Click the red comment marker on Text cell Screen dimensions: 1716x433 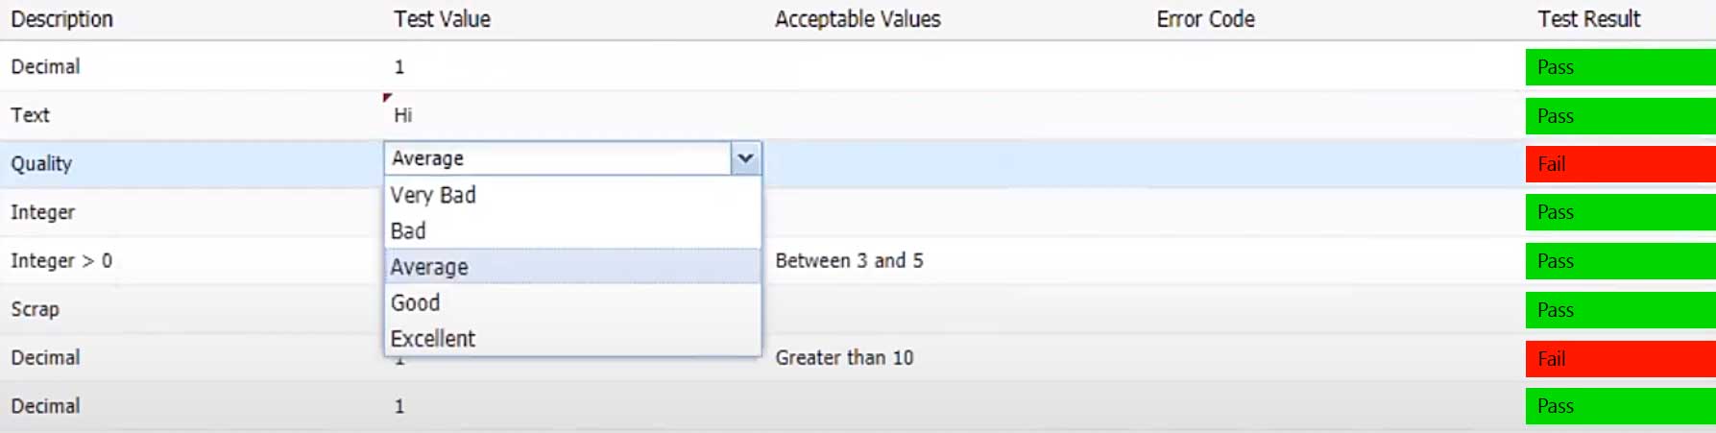pos(387,97)
